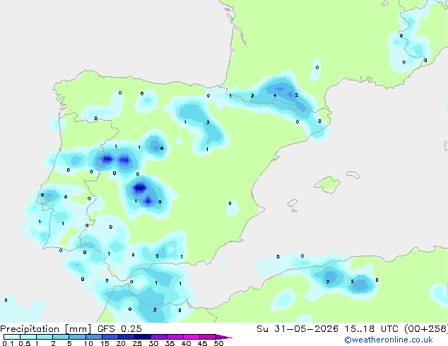Image resolution: width=448 pixels, height=346 pixels.
Task: Click the 20–25 mm dark blue swatch
Action: (x=126, y=337)
